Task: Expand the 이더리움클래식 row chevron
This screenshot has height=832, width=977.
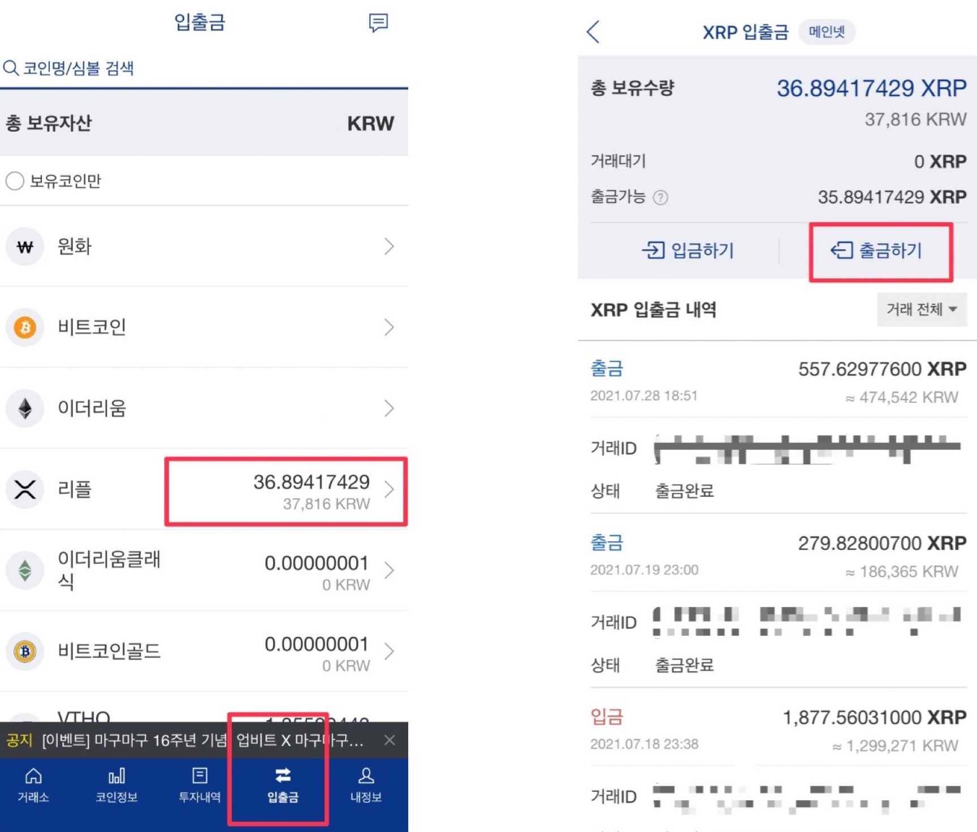Action: click(389, 570)
